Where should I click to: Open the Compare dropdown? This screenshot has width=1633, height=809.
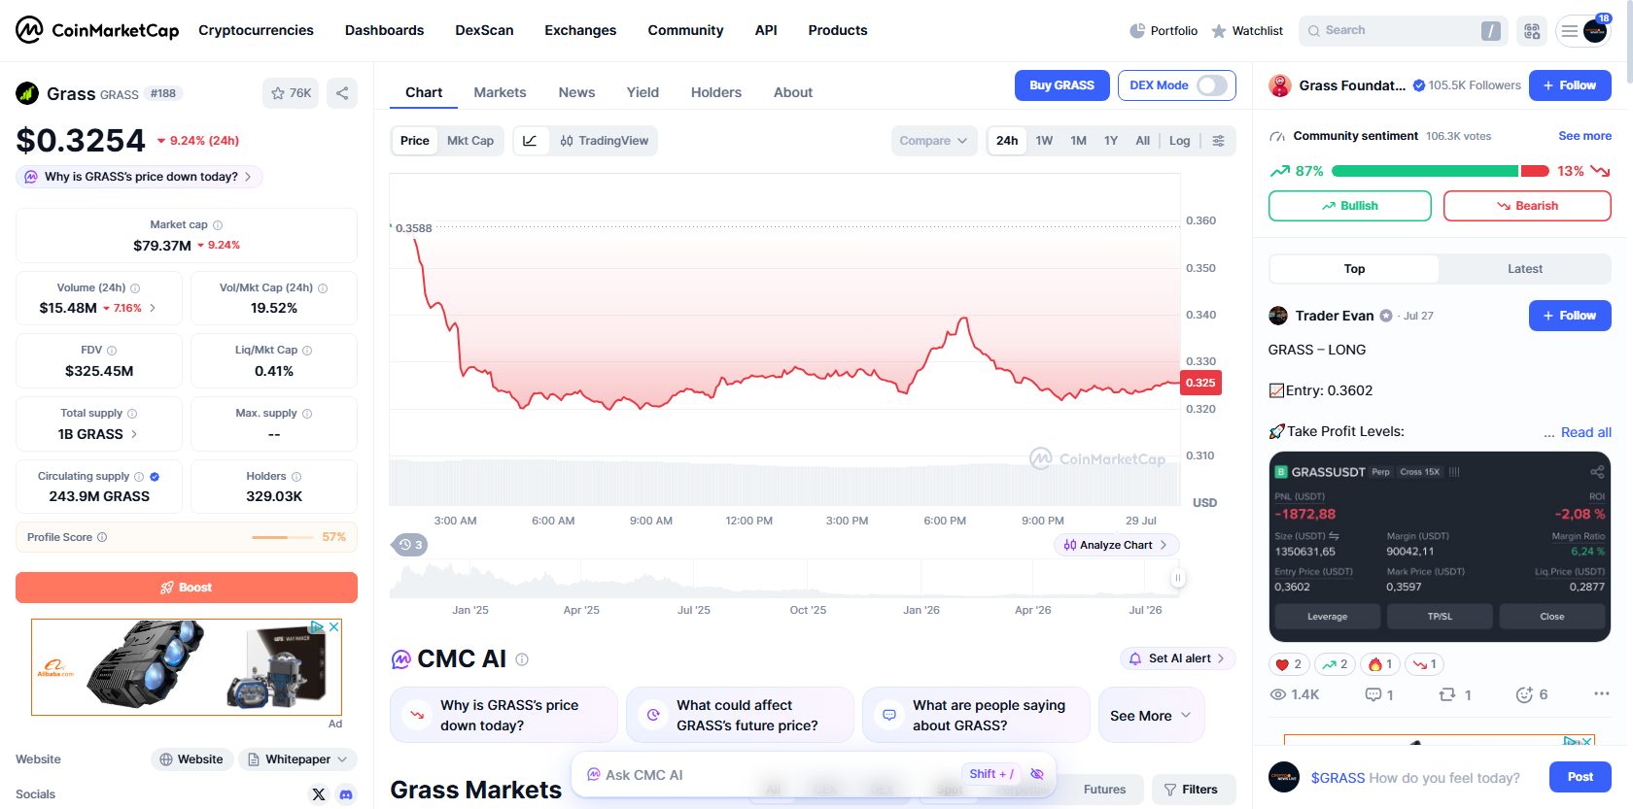point(933,141)
